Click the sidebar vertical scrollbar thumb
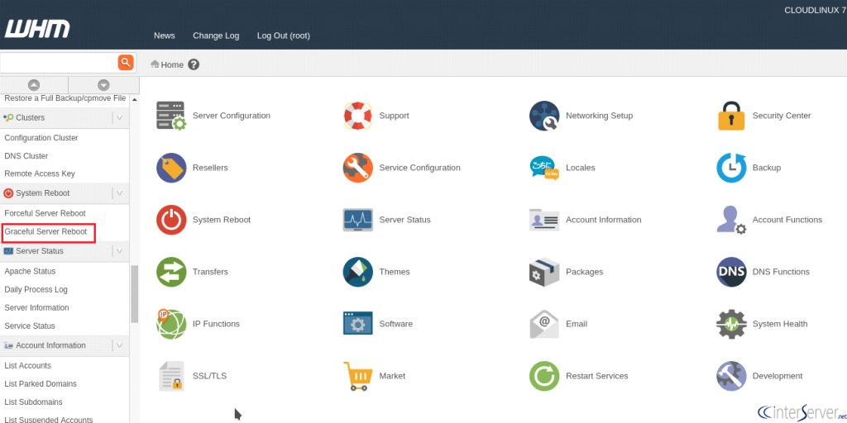847x423 pixels. click(x=135, y=294)
